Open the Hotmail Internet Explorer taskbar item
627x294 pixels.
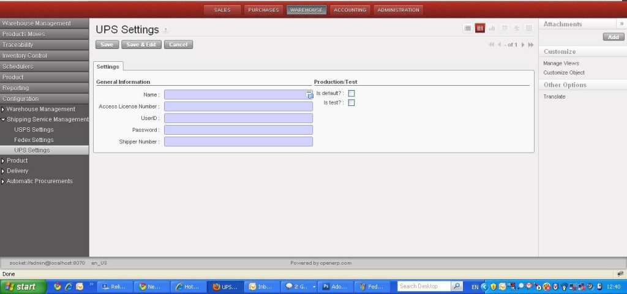point(189,287)
